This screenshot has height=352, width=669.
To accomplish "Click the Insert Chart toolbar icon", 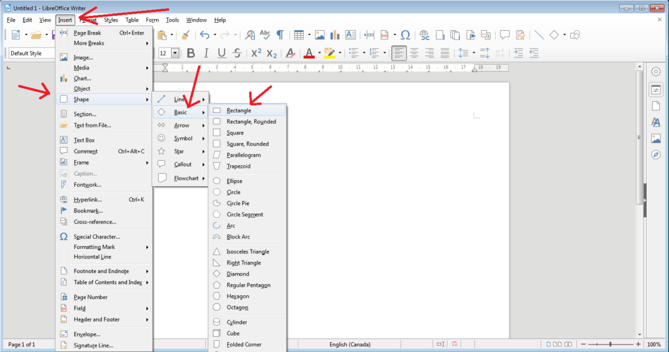I will pos(335,35).
